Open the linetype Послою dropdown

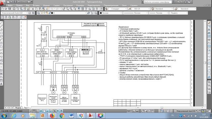(x=147, y=13)
